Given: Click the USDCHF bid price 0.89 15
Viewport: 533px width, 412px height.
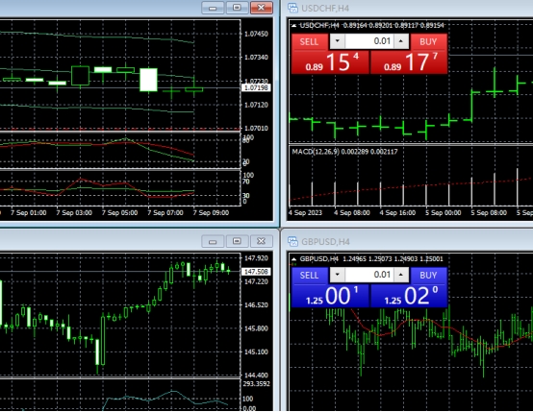Looking at the screenshot, I should (330, 62).
